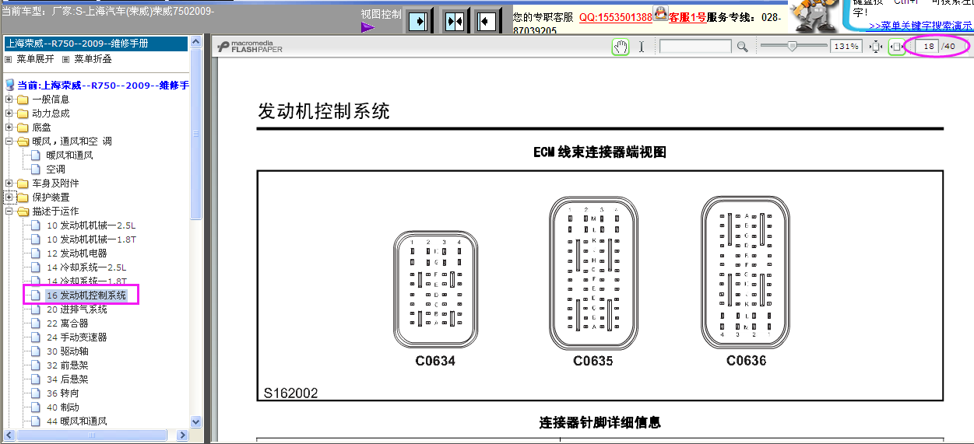
Task: Click the current page number field showing 18
Action: click(927, 47)
